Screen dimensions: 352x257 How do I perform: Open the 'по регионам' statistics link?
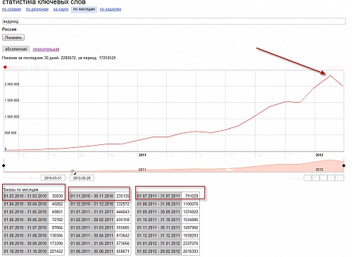[x=37, y=9]
